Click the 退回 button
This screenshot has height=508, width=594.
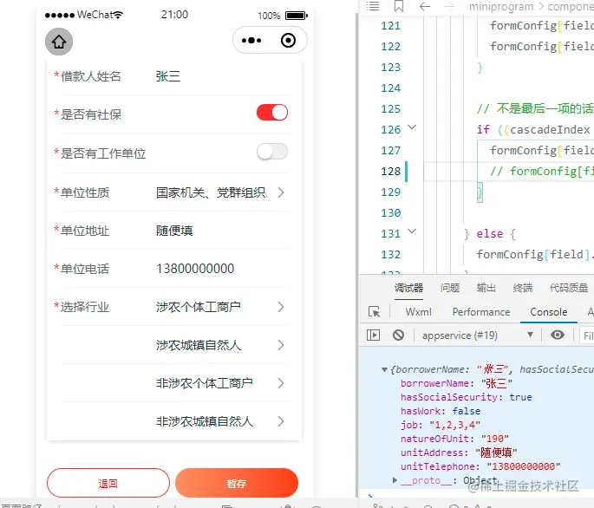[108, 483]
